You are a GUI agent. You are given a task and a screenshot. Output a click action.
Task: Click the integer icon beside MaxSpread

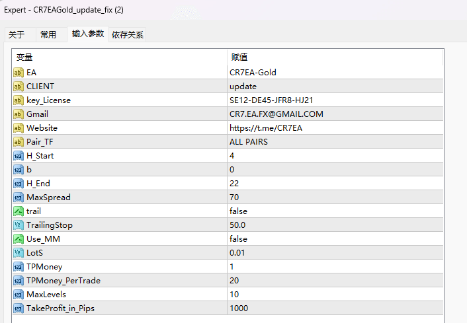(x=18, y=197)
